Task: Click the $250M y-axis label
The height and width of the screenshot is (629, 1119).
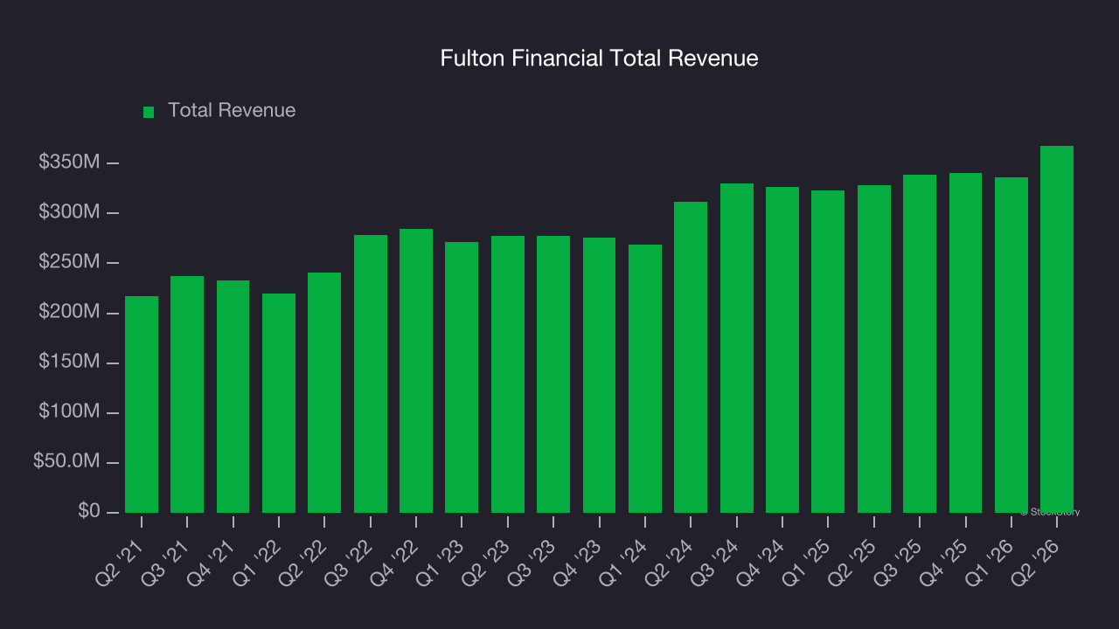Action: (69, 262)
